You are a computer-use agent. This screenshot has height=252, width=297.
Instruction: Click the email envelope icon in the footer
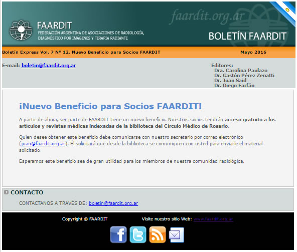coord(177,235)
